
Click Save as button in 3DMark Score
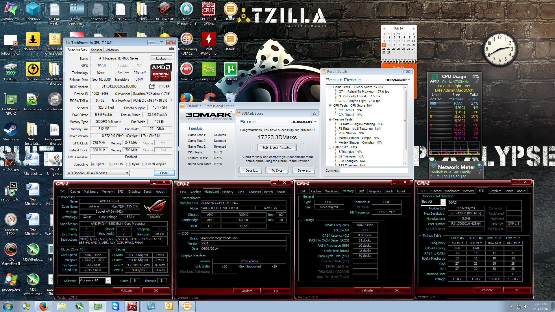click(x=304, y=170)
